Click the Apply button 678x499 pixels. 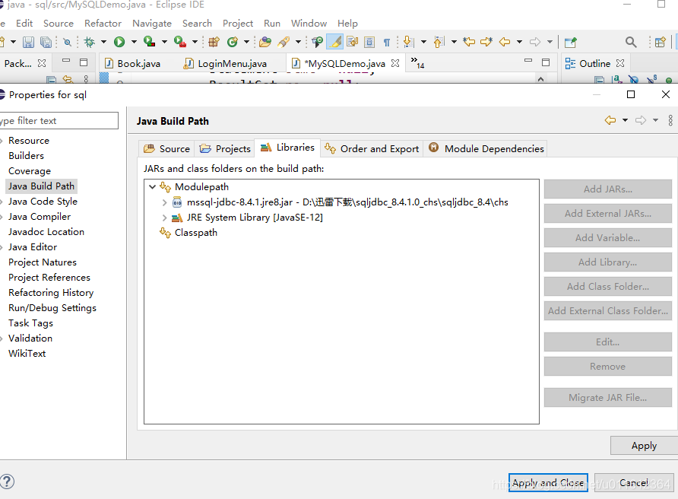tap(644, 445)
